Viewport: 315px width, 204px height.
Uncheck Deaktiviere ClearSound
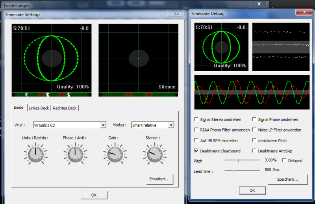[x=196, y=151]
